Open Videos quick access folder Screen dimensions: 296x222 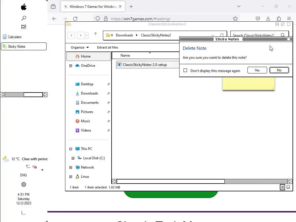pyautogui.click(x=86, y=130)
